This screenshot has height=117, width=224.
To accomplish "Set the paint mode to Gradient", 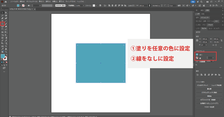I will pyautogui.click(x=4, y=62).
